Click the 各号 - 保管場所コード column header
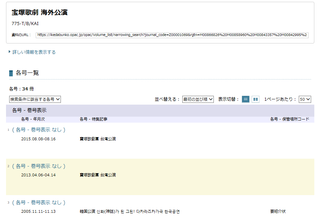Image resolution: width=326 pixels, height=217 pixels. (x=290, y=119)
